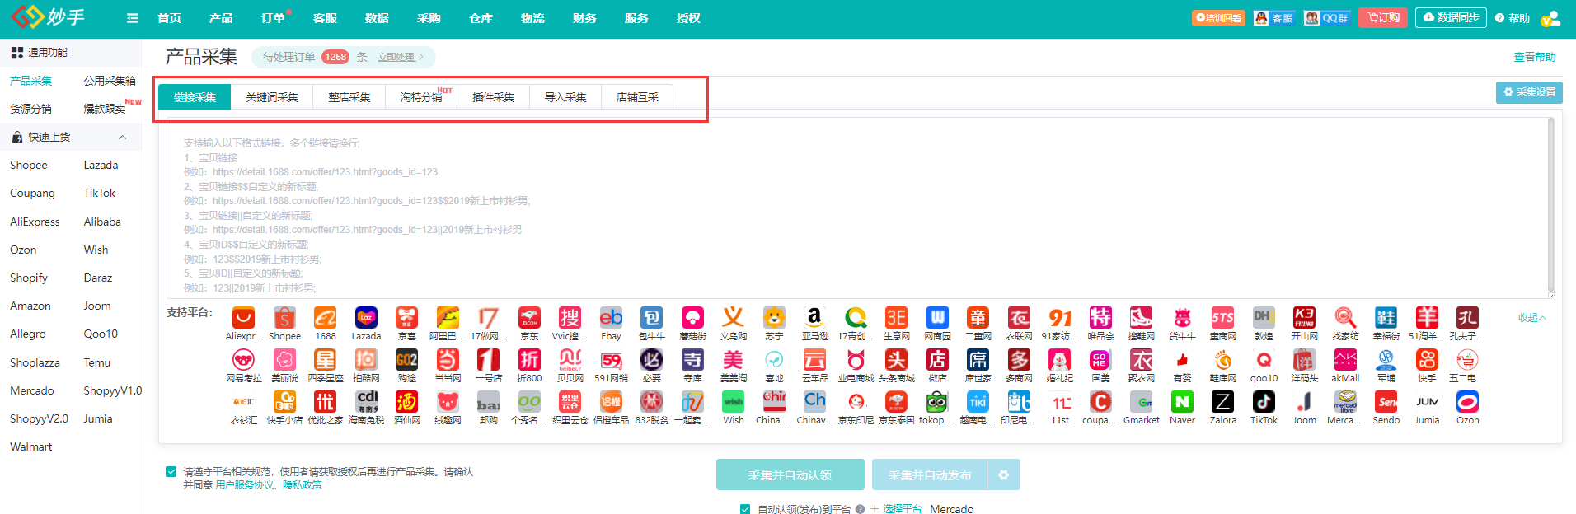The height and width of the screenshot is (514, 1576).
Task: Open the 仓库 top menu
Action: (x=481, y=18)
